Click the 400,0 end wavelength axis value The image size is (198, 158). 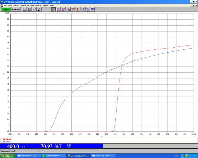(x=194, y=134)
